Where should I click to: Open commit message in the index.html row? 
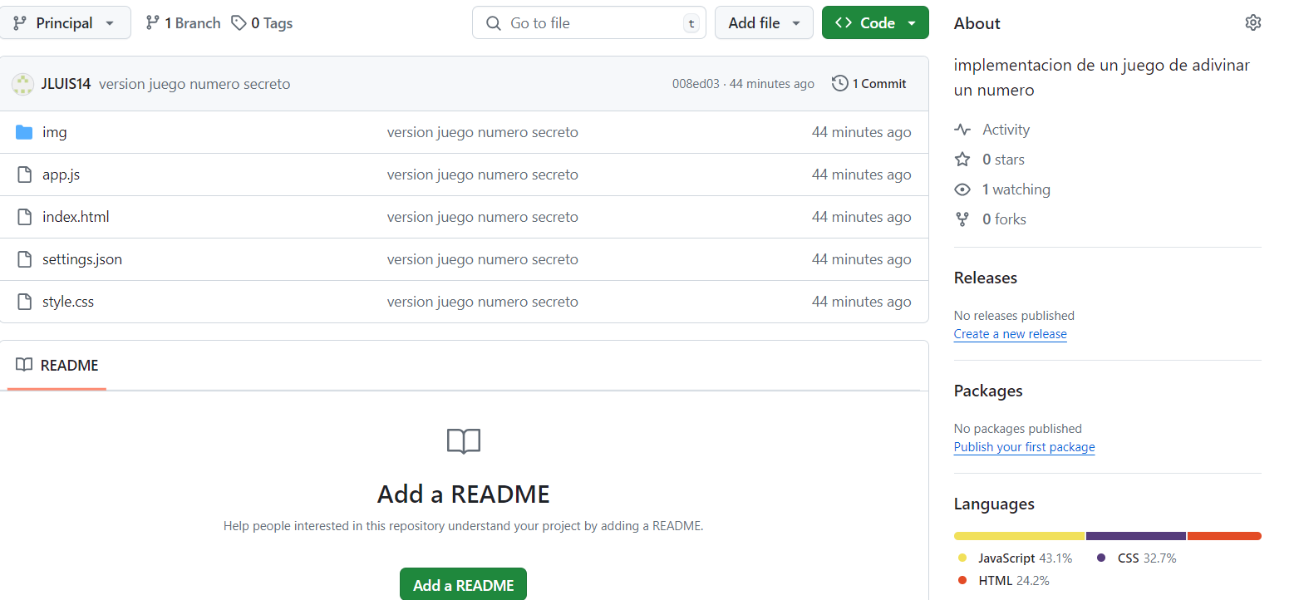[x=483, y=217]
